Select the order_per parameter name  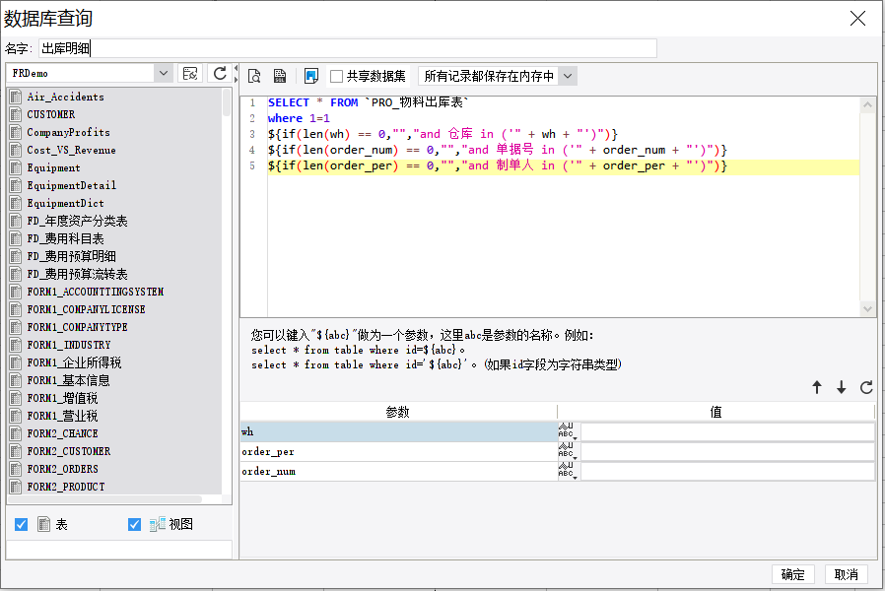pos(268,452)
